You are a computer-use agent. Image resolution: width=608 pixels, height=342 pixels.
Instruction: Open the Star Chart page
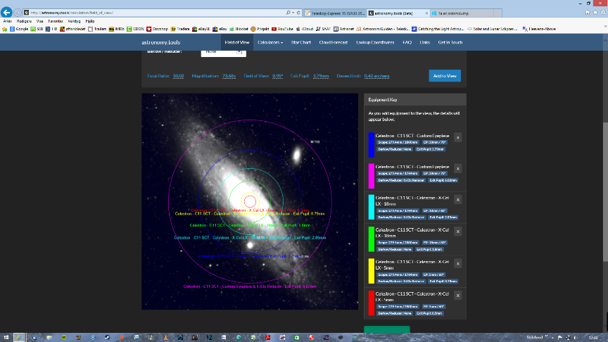click(x=301, y=42)
